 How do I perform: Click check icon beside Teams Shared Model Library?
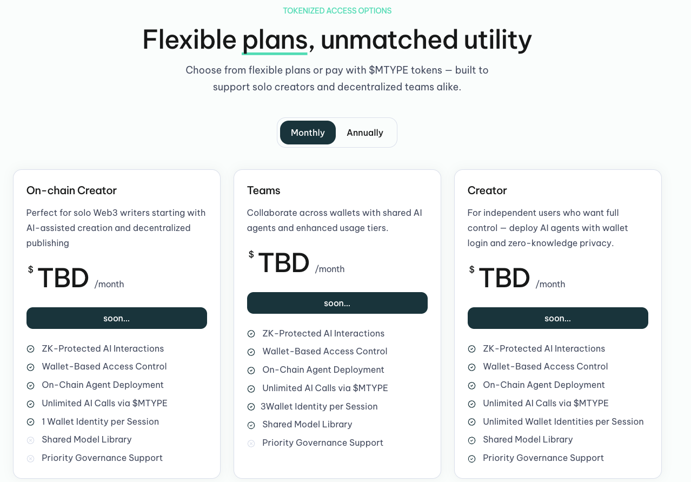point(251,425)
